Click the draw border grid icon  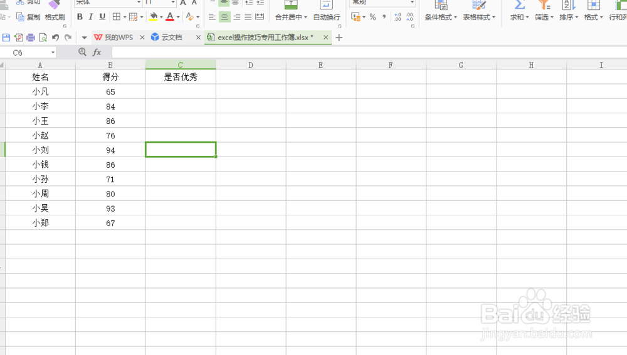(x=133, y=17)
